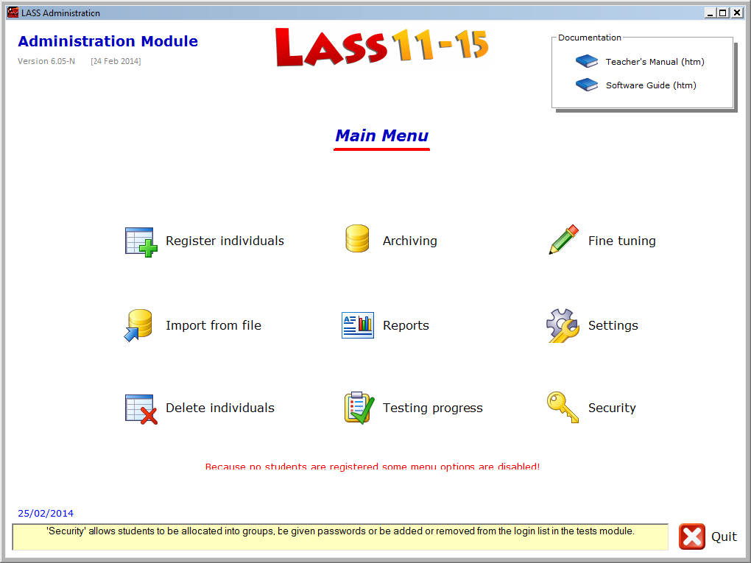
Task: Click the Security gold key icon
Action: 563,408
